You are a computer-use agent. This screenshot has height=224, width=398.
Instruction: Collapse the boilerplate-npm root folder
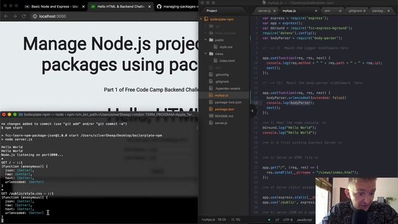pyautogui.click(x=201, y=19)
